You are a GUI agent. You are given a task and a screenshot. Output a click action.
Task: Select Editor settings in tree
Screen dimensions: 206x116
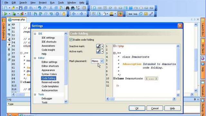(x=49, y=62)
